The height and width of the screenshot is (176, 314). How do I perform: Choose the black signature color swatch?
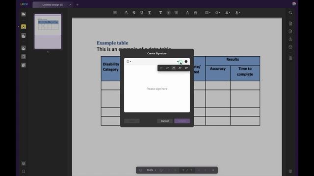point(186,62)
